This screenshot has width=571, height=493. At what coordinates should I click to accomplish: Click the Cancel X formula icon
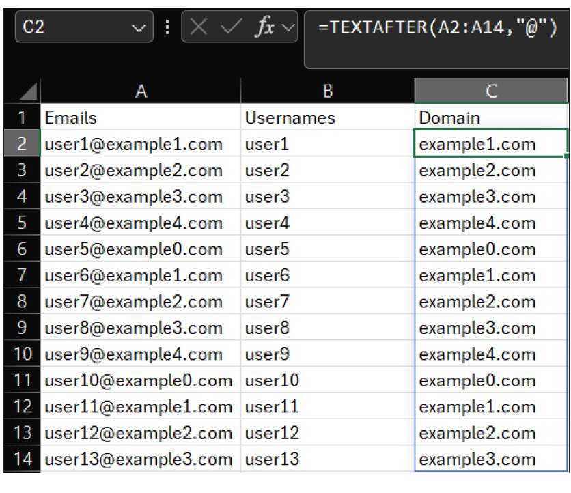(x=199, y=27)
